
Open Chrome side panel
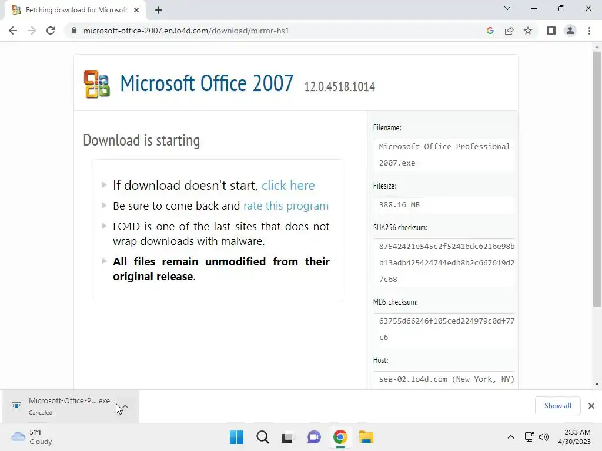click(551, 31)
